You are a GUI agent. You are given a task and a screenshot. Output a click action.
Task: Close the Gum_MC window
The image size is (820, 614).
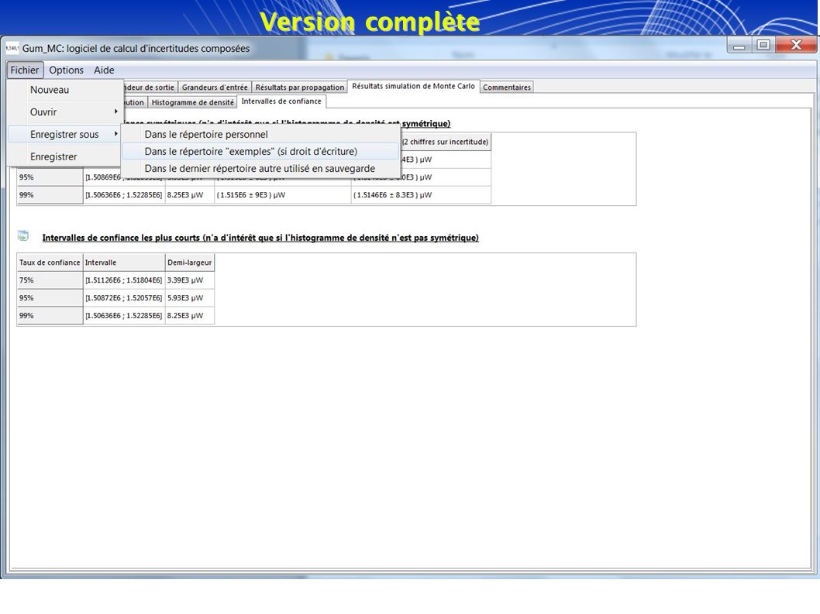coord(796,46)
